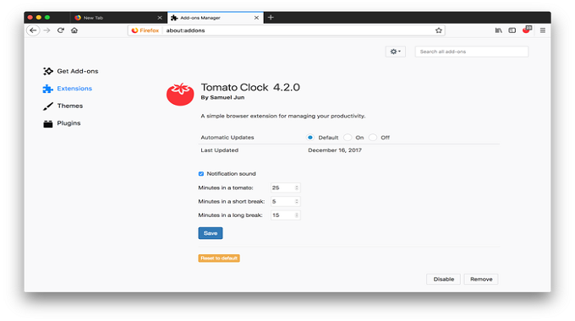Go back using the back arrow
Image resolution: width=575 pixels, height=321 pixels.
(x=33, y=30)
